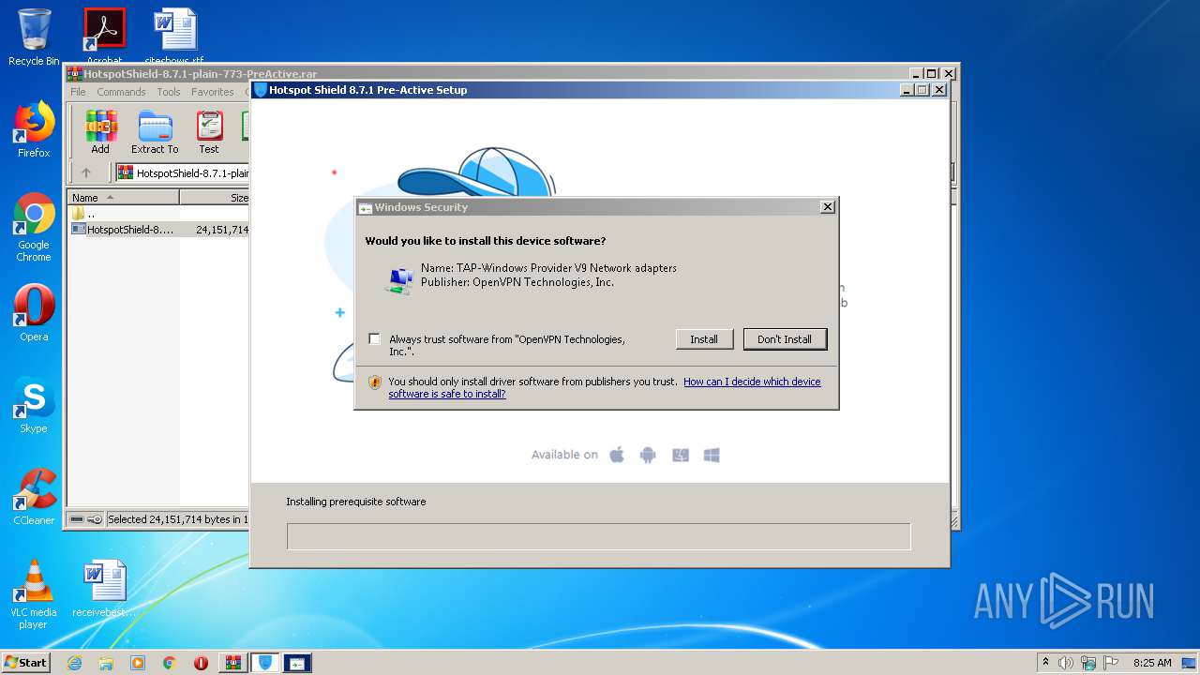Click the disk icon in WinRAR status bar
Viewport: 1200px width, 675px height.
pos(78,519)
